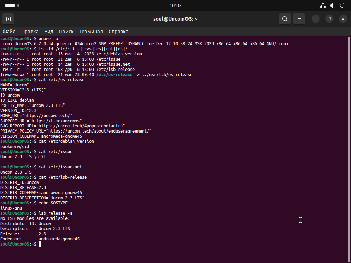Click the BUG_REPORT_URL contactru link
The width and height of the screenshot is (351, 263).
coord(81,126)
